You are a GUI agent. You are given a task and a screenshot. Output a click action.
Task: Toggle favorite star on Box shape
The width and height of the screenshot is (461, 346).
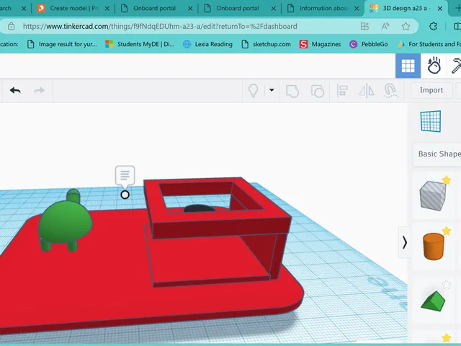point(447,179)
